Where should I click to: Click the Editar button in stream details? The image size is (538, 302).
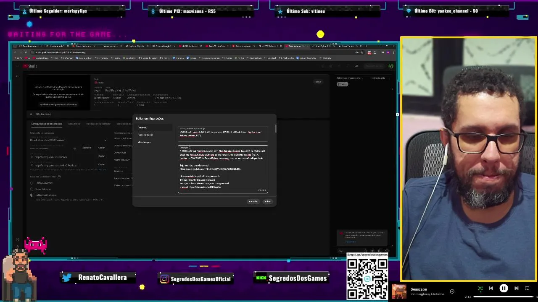tap(318, 82)
